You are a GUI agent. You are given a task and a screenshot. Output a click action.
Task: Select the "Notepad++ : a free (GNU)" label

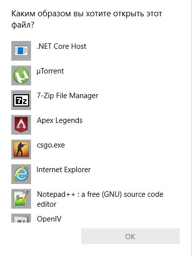click(79, 194)
